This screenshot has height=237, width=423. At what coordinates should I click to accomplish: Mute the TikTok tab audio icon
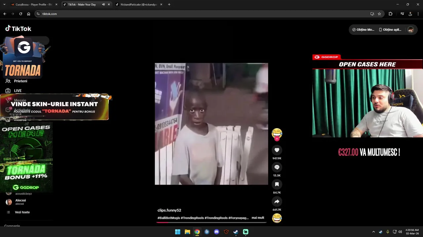tap(103, 5)
